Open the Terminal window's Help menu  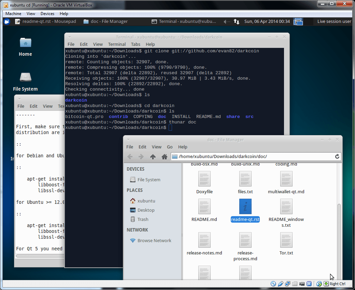150,44
